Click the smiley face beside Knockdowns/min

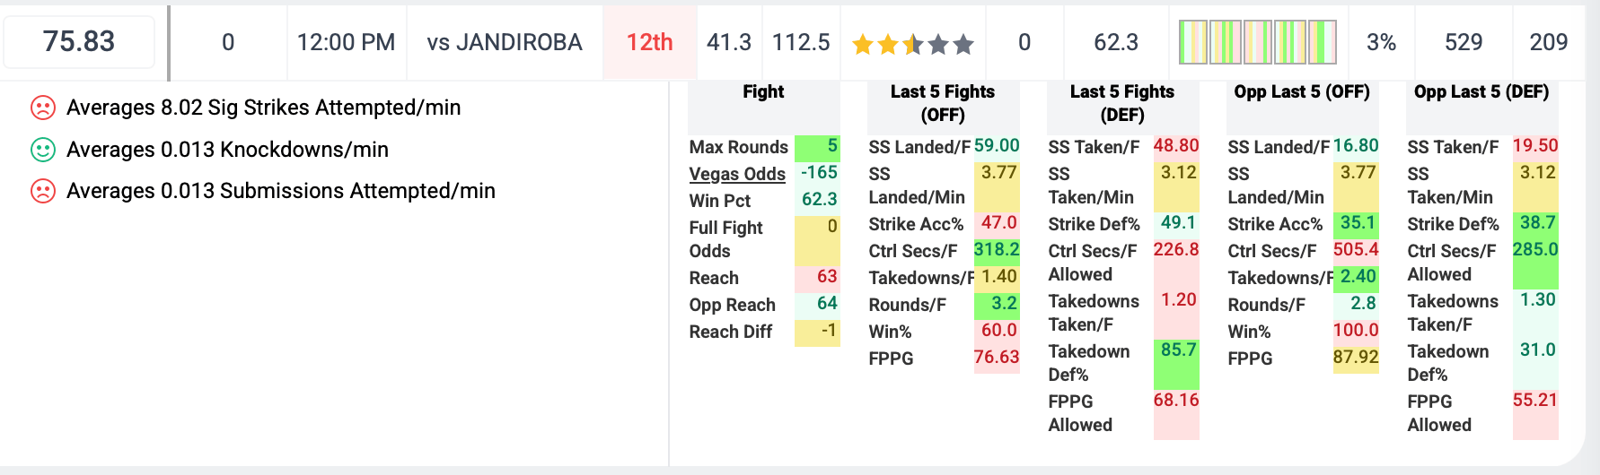(43, 150)
